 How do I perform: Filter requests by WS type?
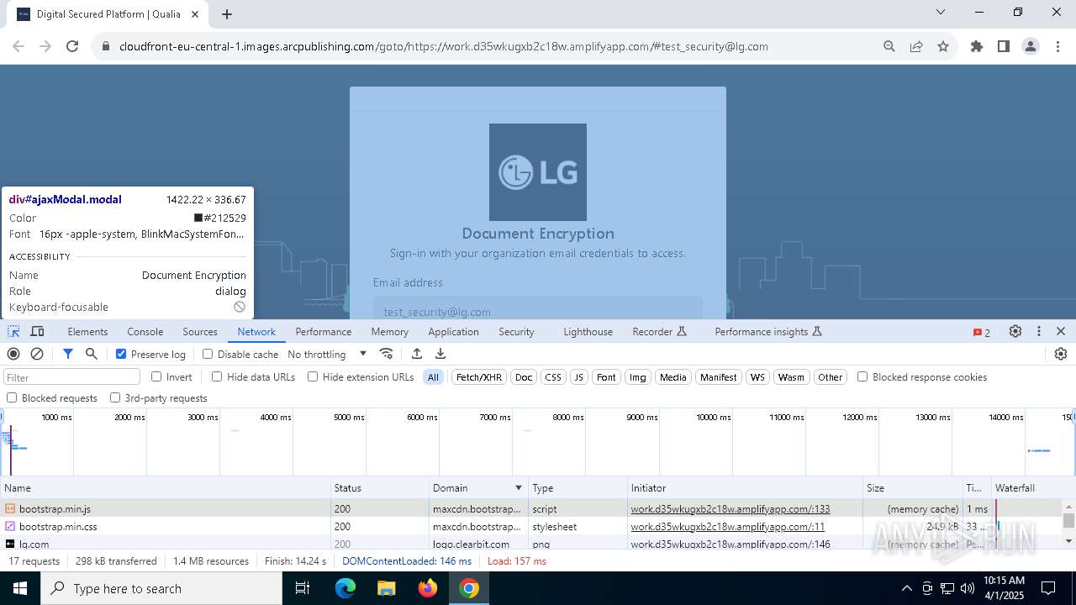tap(757, 377)
